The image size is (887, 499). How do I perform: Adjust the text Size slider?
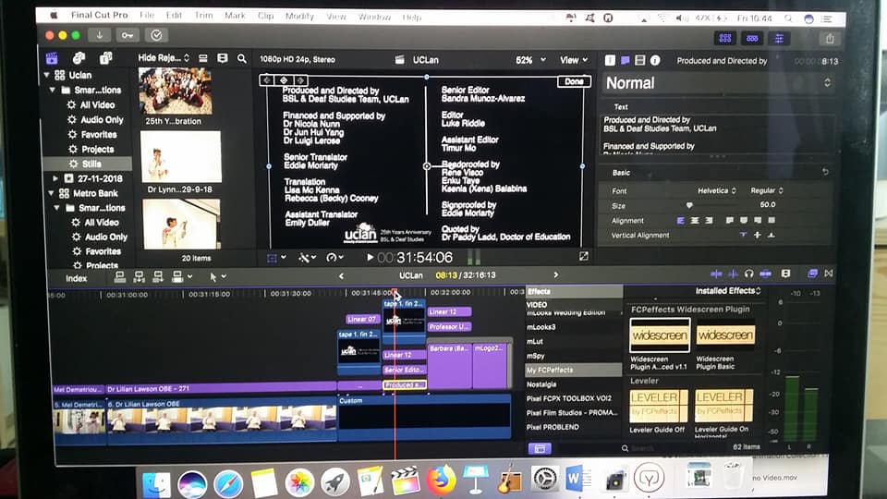(x=689, y=205)
